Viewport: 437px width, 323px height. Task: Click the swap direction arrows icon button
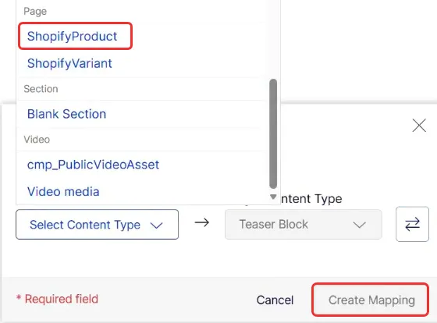pos(412,224)
